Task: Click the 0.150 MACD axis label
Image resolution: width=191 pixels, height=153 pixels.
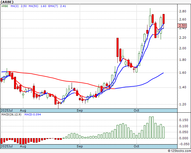Action: point(184,120)
